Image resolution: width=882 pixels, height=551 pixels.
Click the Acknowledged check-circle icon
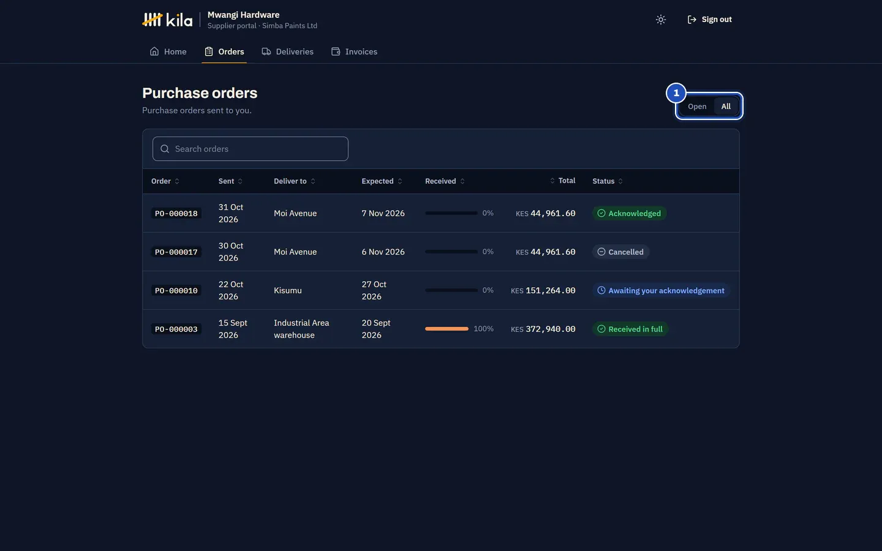click(x=601, y=213)
